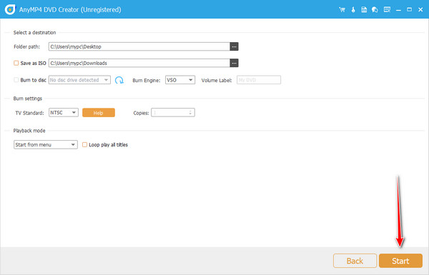Click the 'TV Standard:' label
Viewport: 429px width, 275px height.
(x=29, y=113)
